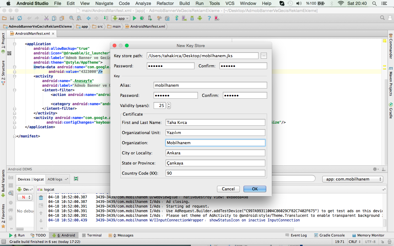Clear logcat with the trash icon
The image size is (394, 246).
click(x=41, y=198)
